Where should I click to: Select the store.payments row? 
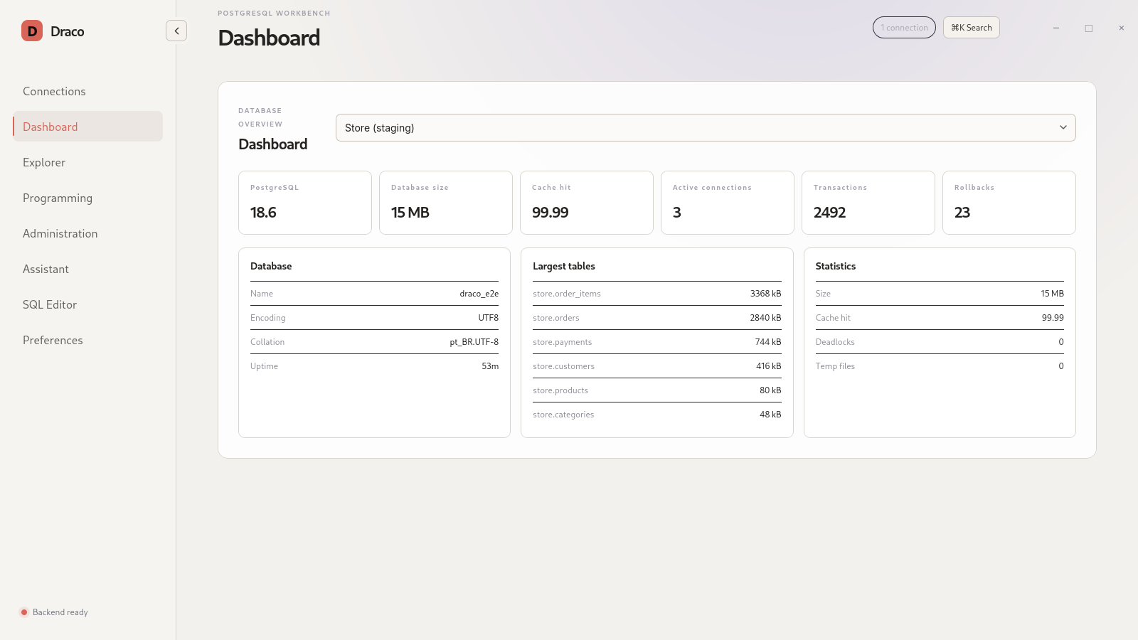pyautogui.click(x=657, y=342)
